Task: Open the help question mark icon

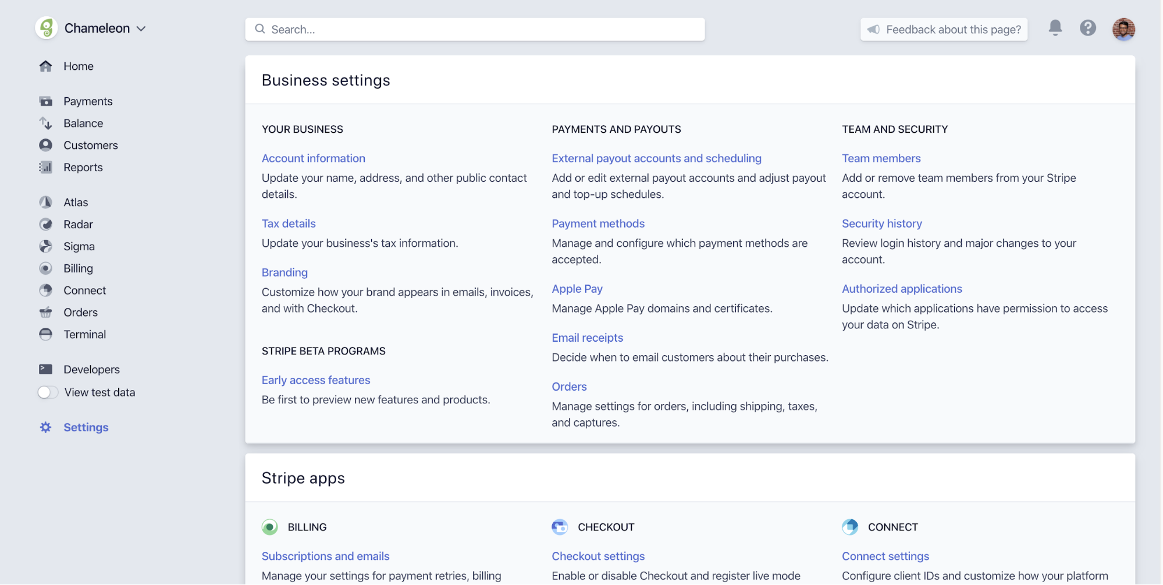Action: tap(1088, 28)
